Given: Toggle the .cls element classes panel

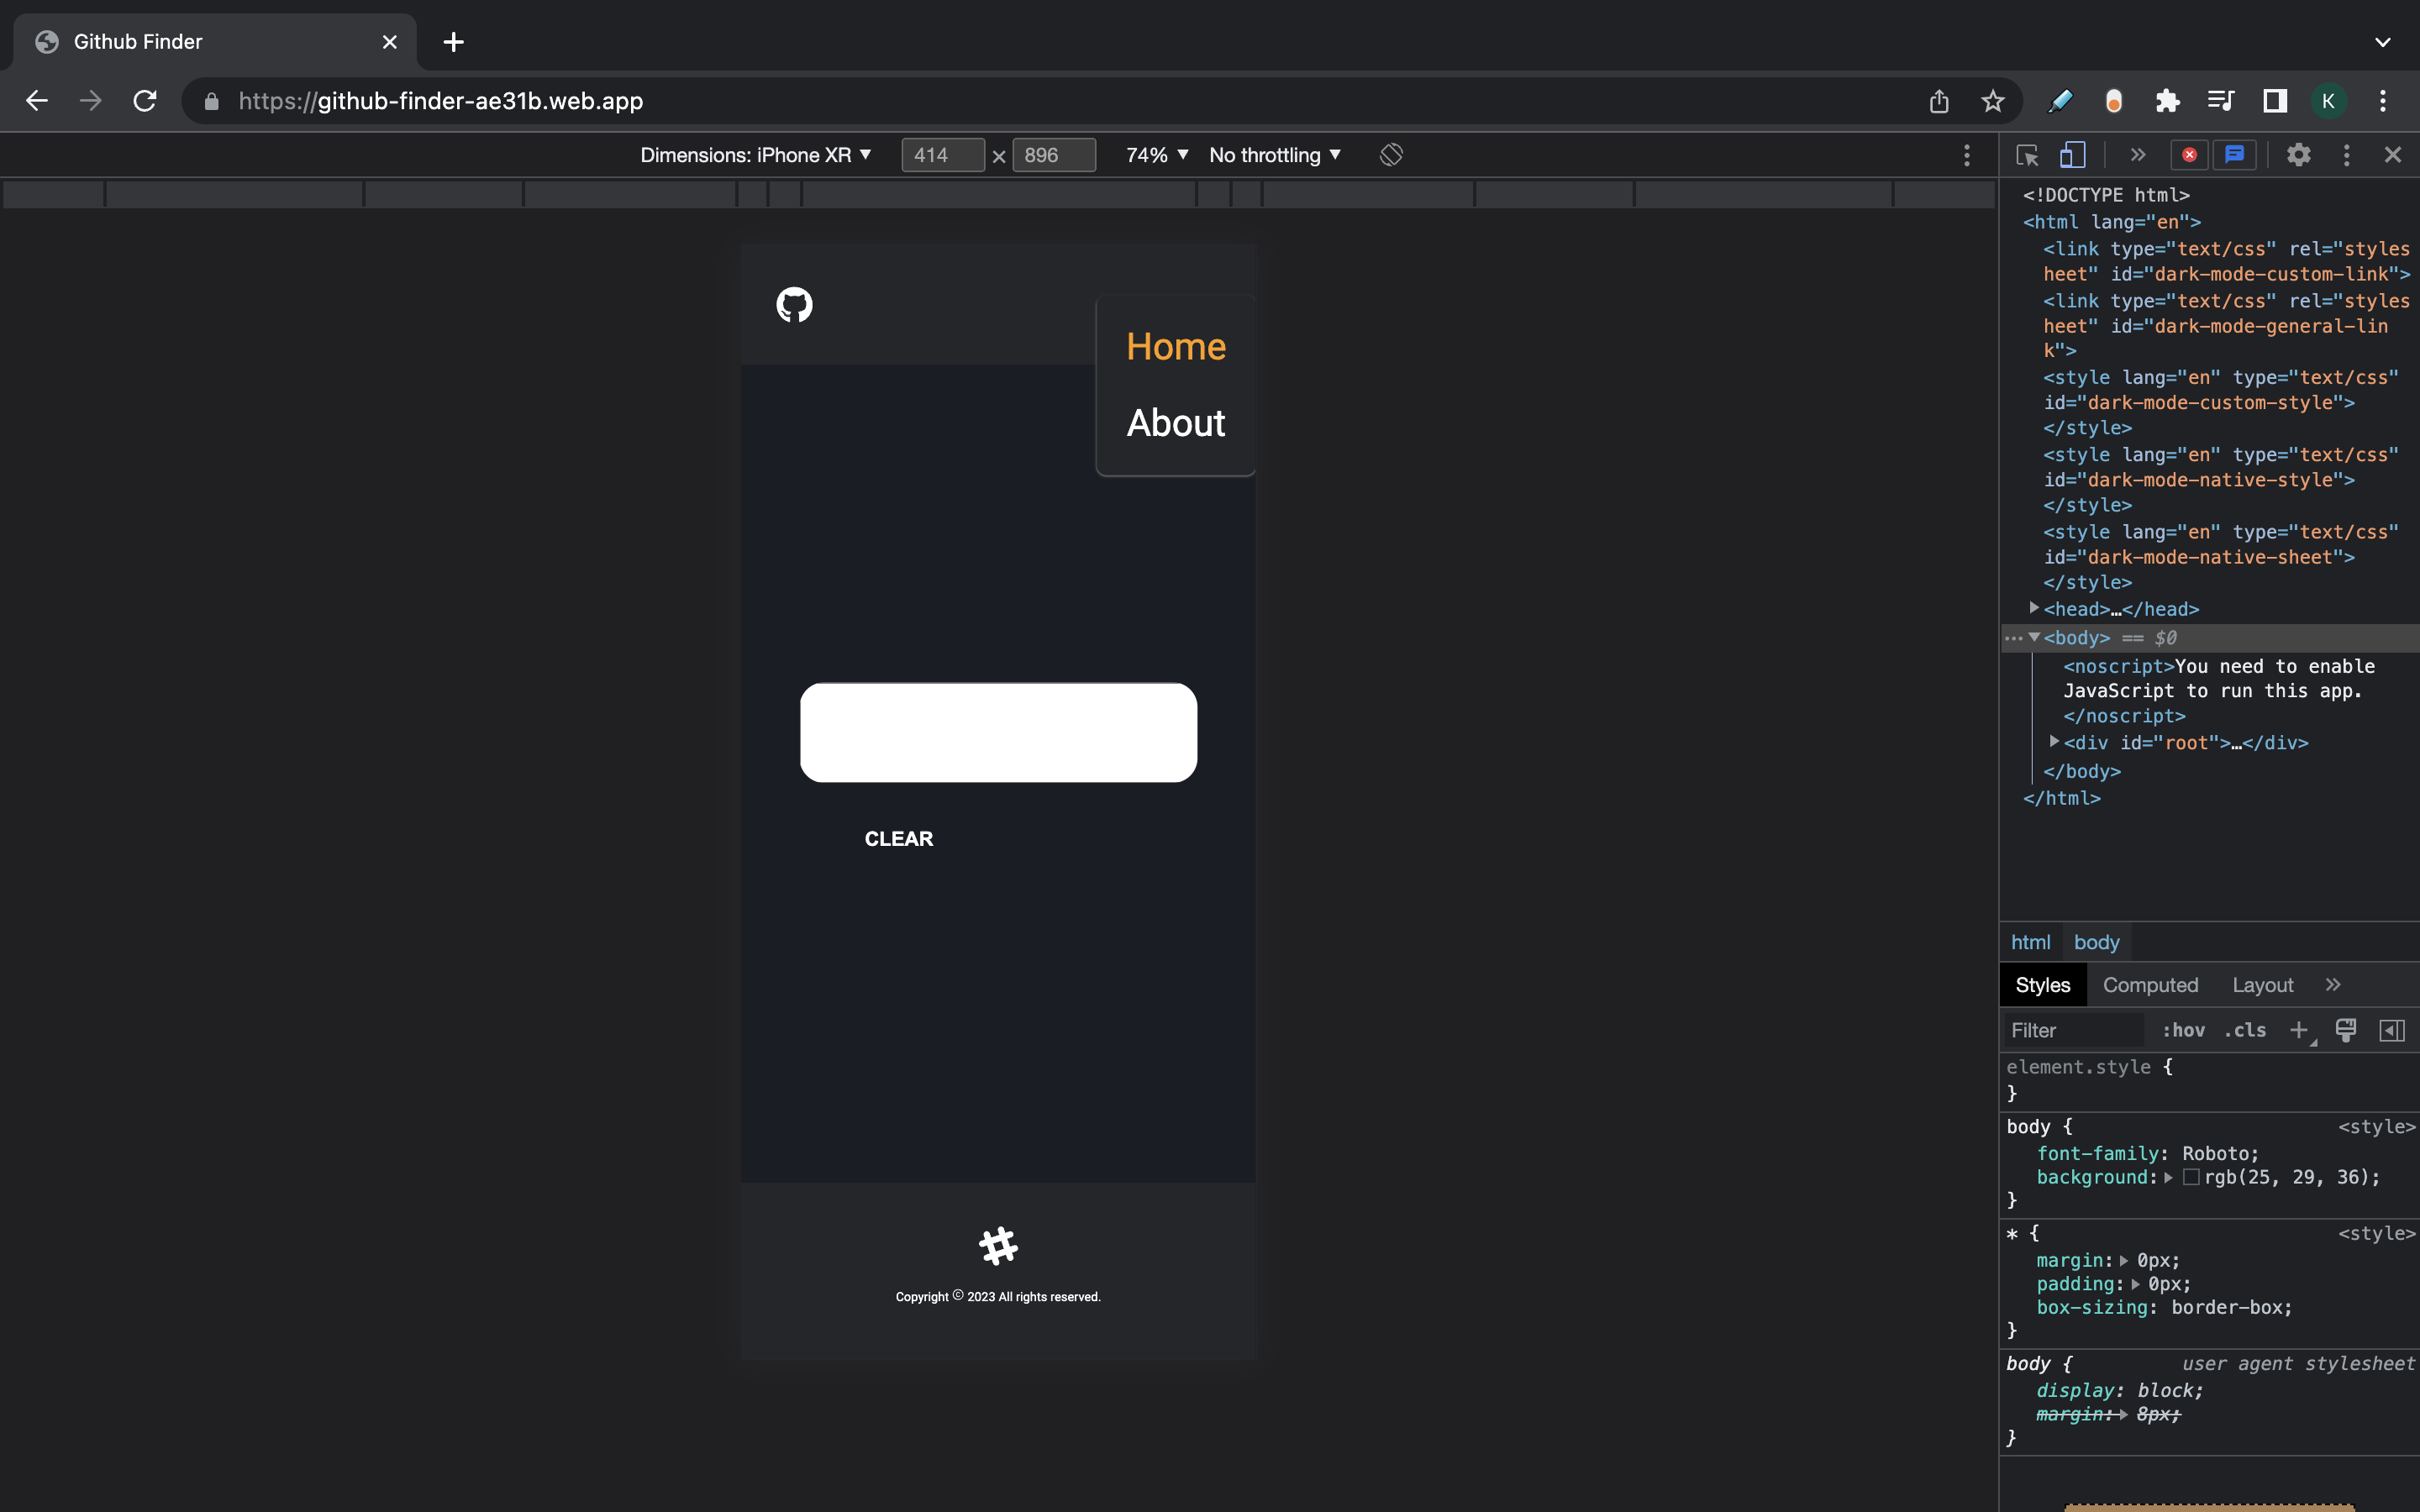Looking at the screenshot, I should 2245,1030.
